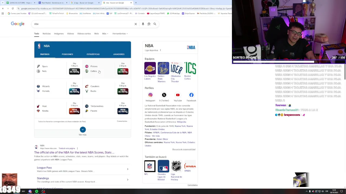Image resolution: width=346 pixels, height=194 pixels.
Task: Open the Stripe Express bookmark
Action: click(188, 13)
